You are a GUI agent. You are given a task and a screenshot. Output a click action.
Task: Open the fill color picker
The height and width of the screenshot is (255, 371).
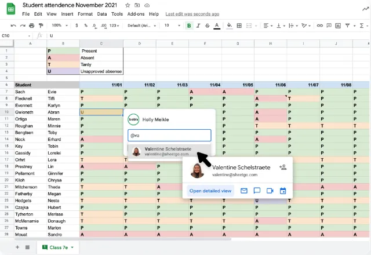230,25
